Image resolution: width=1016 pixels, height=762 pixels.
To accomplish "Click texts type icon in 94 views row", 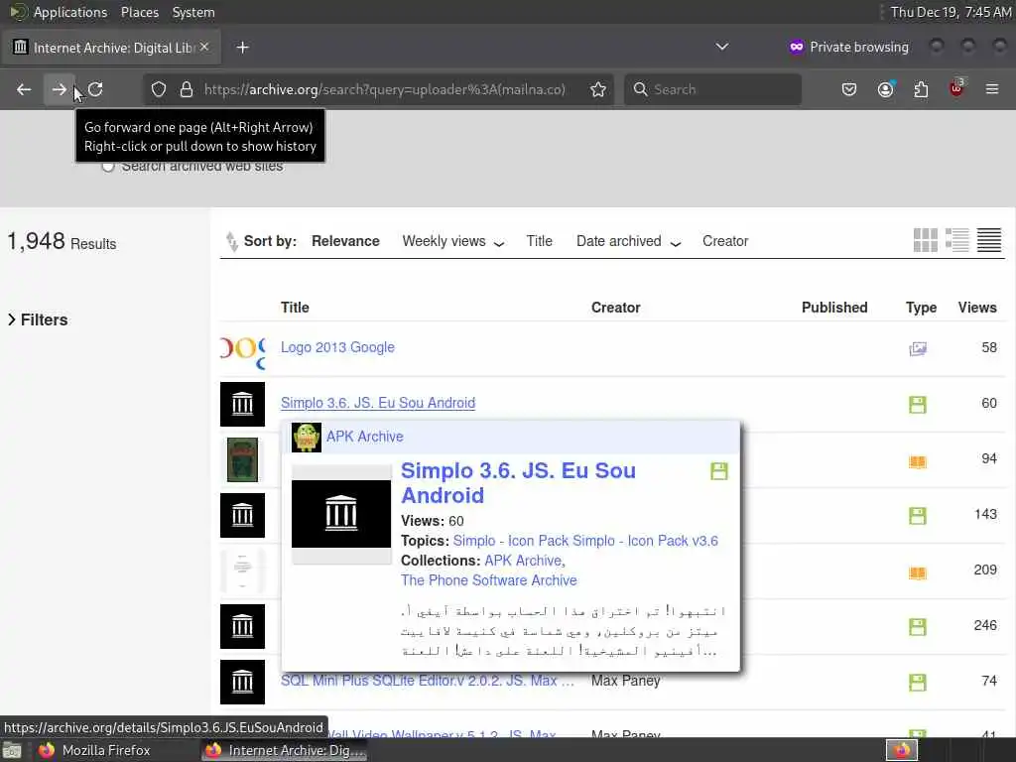I will (918, 461).
